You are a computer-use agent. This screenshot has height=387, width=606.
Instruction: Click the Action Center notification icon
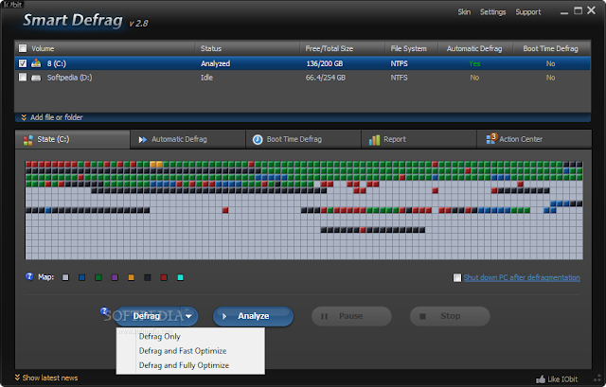[x=491, y=138]
